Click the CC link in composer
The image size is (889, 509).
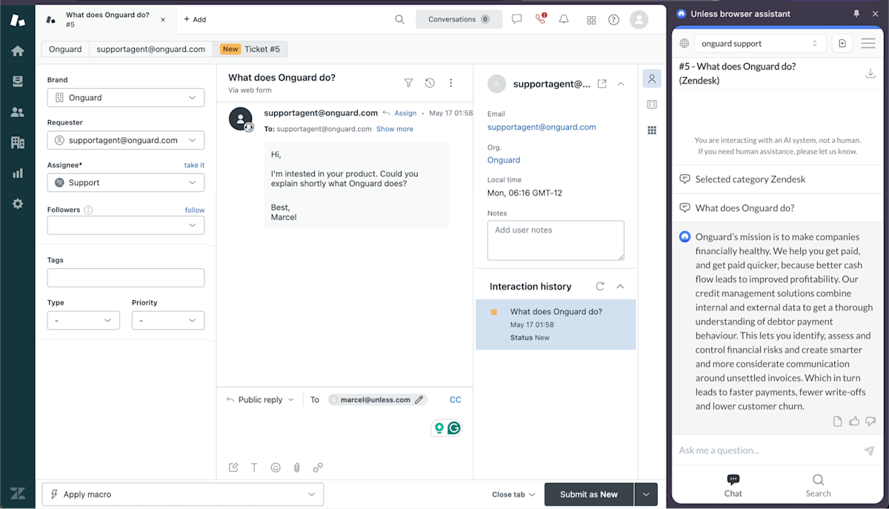pos(456,399)
